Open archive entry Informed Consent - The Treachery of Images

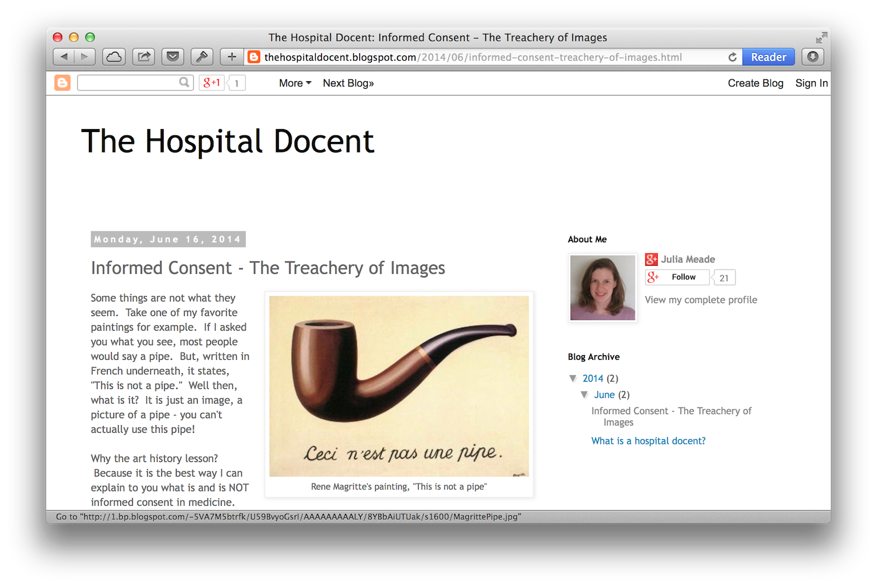click(671, 416)
